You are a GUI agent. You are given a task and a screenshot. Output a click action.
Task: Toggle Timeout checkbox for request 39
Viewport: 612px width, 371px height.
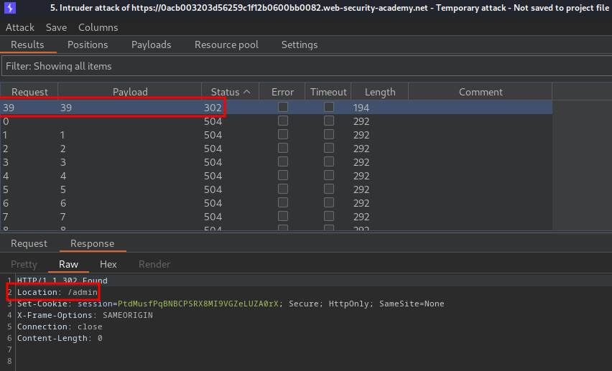[x=329, y=107]
